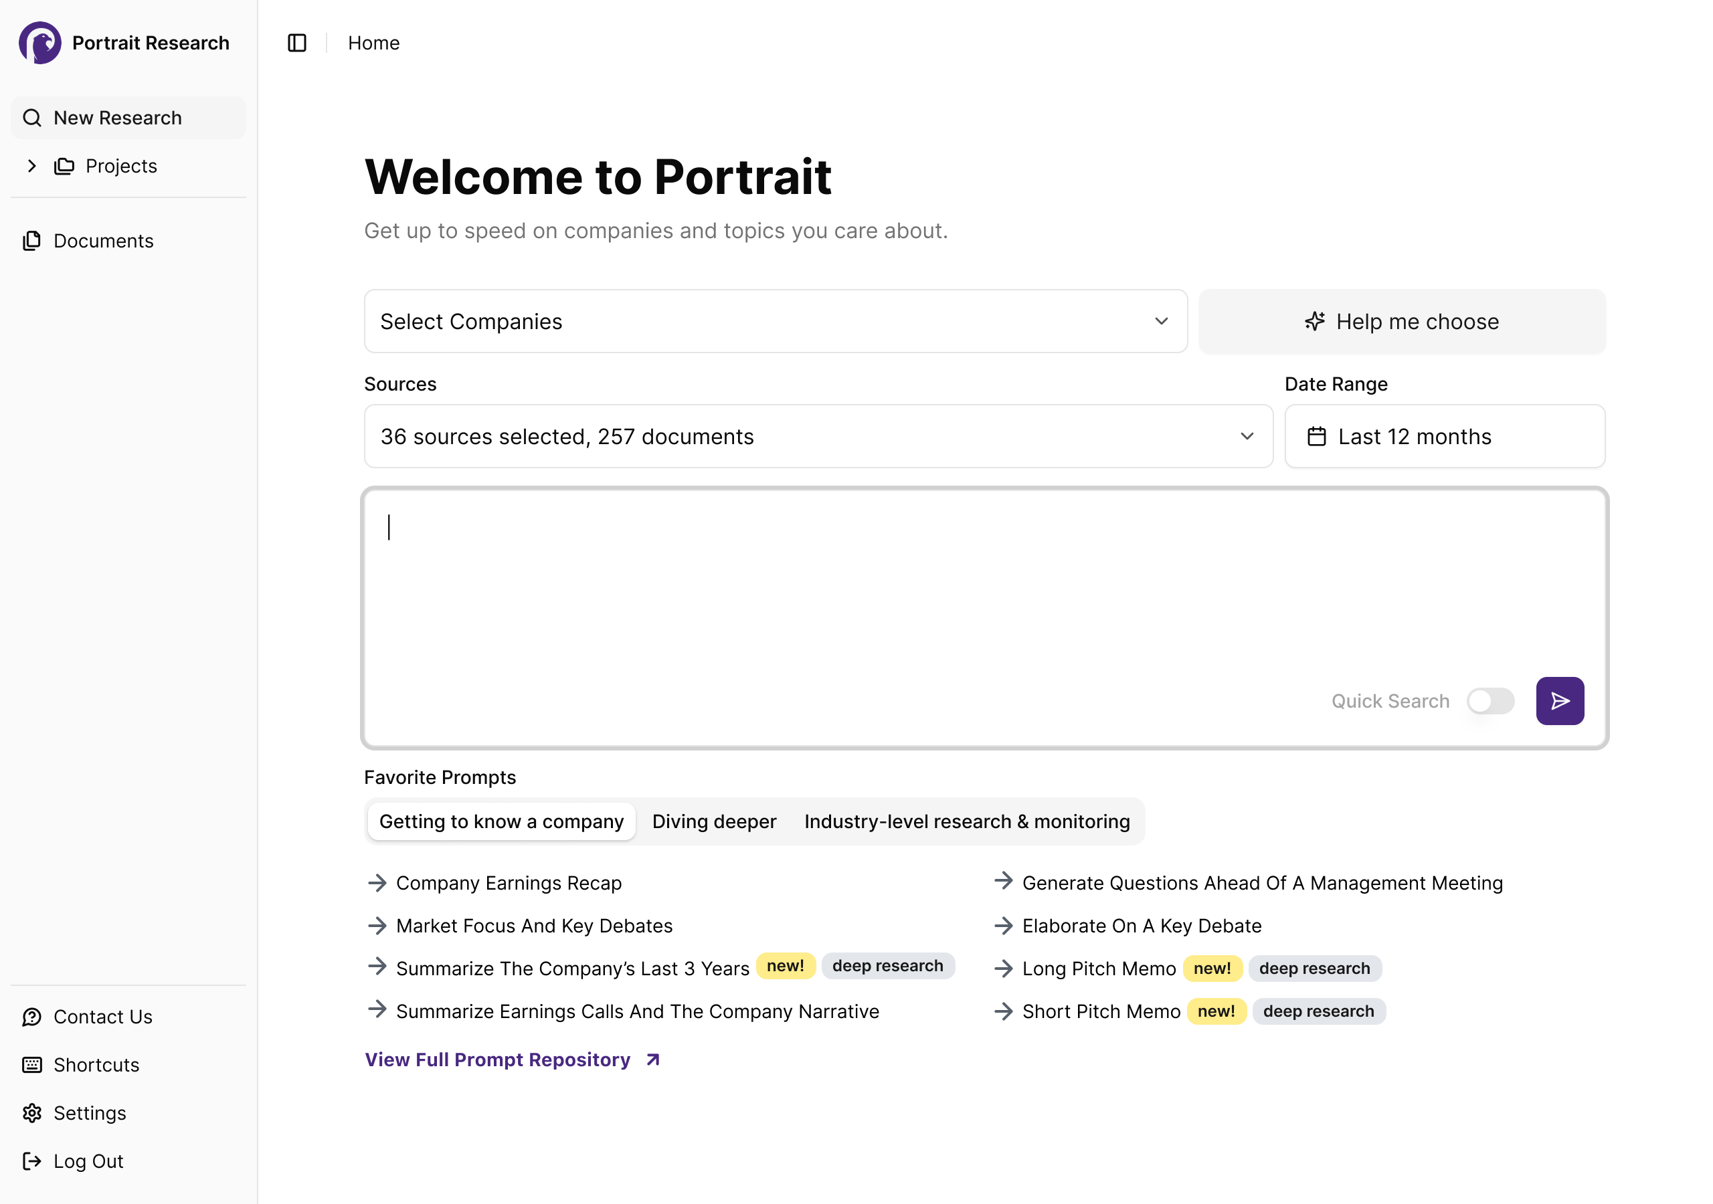This screenshot has height=1204, width=1713.
Task: Click the Contact Us chat icon
Action: tap(32, 1017)
